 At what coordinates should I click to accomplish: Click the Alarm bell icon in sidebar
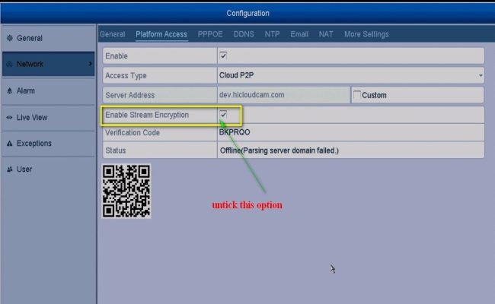point(10,91)
